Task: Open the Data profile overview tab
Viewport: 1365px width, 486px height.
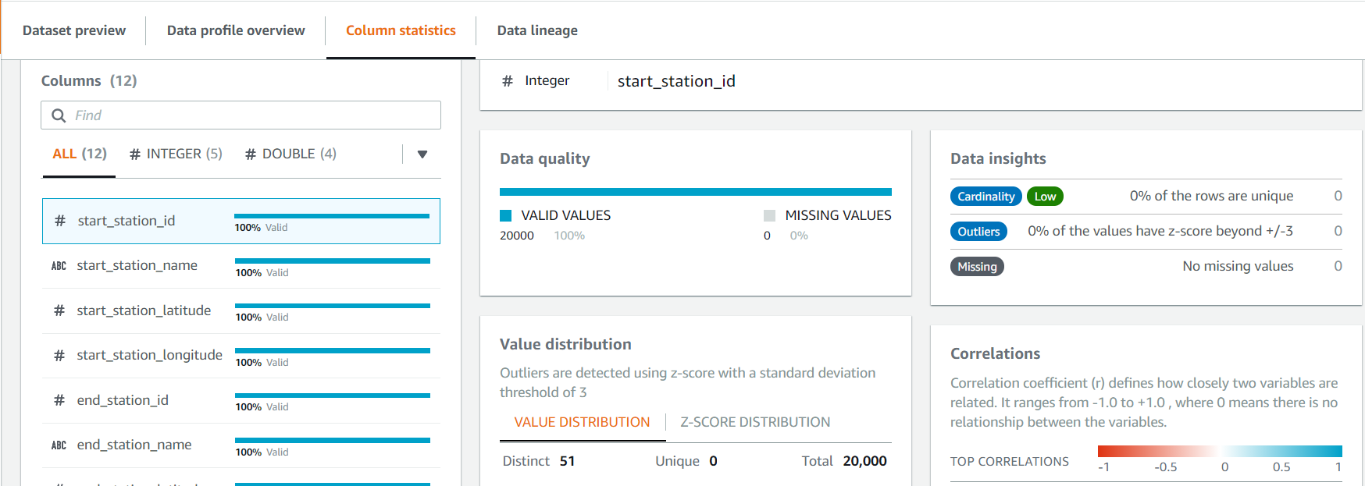Action: click(x=236, y=30)
